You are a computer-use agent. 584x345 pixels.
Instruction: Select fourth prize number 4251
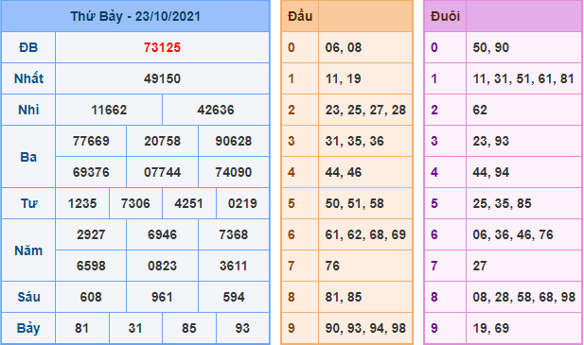click(x=189, y=204)
